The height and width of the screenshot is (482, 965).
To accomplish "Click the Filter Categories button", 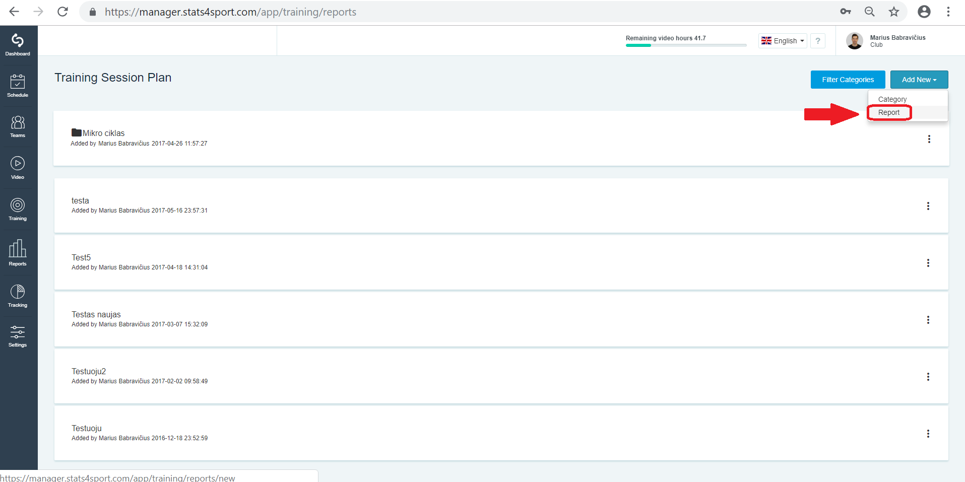I will 848,80.
